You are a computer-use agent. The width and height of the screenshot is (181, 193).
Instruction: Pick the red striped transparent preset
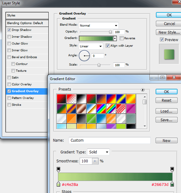click(121, 109)
